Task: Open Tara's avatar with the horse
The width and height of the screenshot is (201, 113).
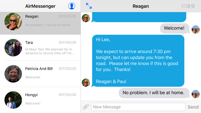Action: 13,48
